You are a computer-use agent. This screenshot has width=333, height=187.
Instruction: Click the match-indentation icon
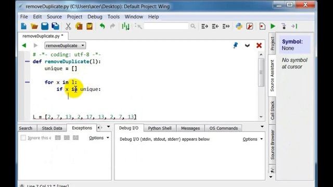(226, 26)
